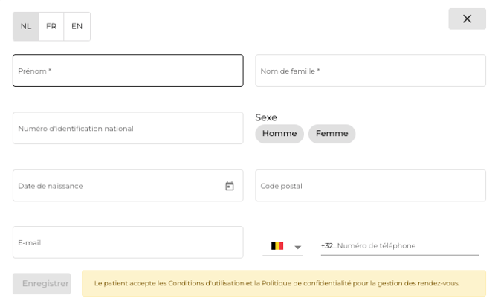The height and width of the screenshot is (307, 498).
Task: Switch language to NL
Action: 26,26
